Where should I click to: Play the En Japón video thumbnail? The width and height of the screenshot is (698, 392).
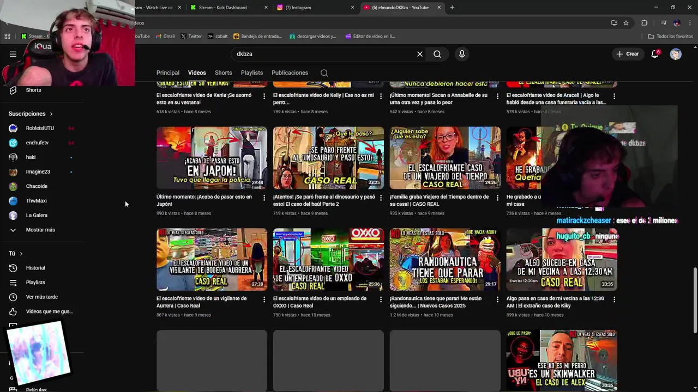[x=212, y=158]
